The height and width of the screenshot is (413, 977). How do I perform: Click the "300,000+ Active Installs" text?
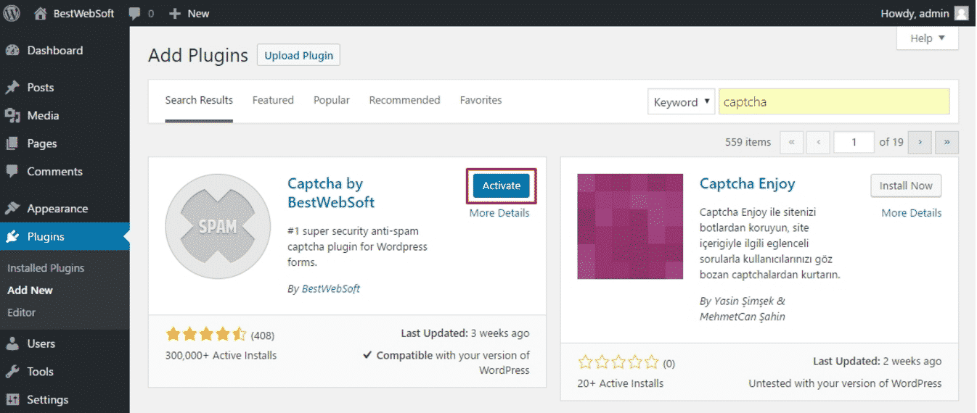pos(221,356)
